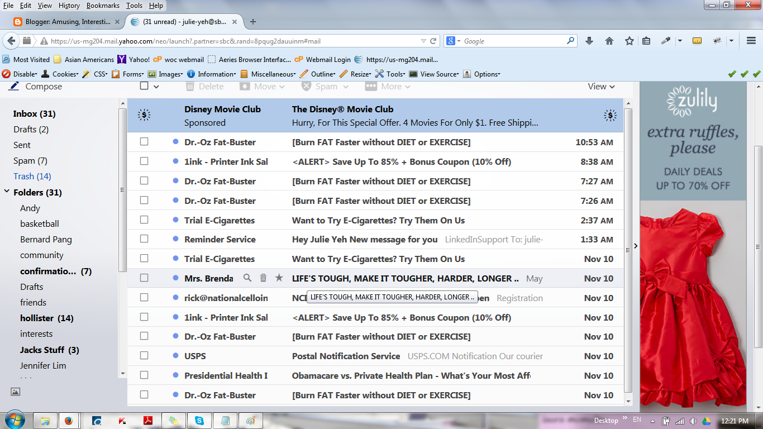Open the Inbox (31) folder
Image resolution: width=763 pixels, height=429 pixels.
click(35, 113)
